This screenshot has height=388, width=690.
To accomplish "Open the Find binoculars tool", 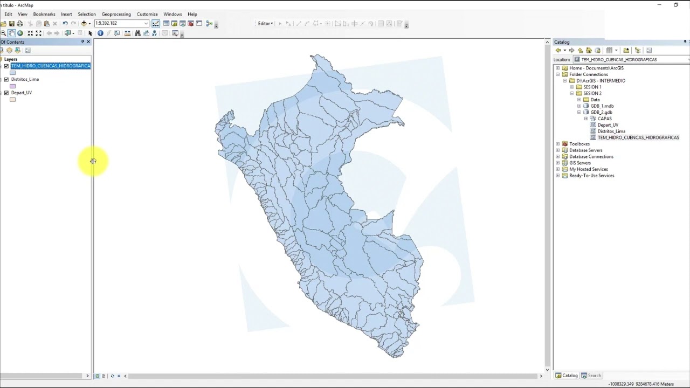I will (x=137, y=33).
